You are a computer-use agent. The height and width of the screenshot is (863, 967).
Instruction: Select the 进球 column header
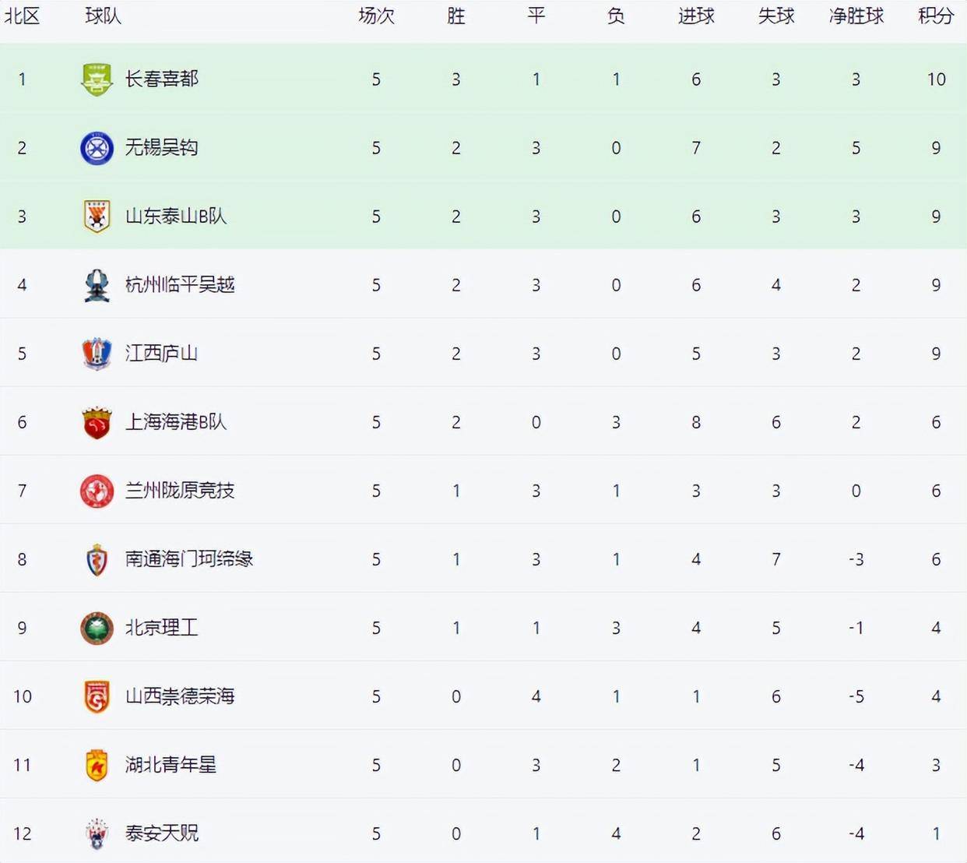(x=696, y=16)
